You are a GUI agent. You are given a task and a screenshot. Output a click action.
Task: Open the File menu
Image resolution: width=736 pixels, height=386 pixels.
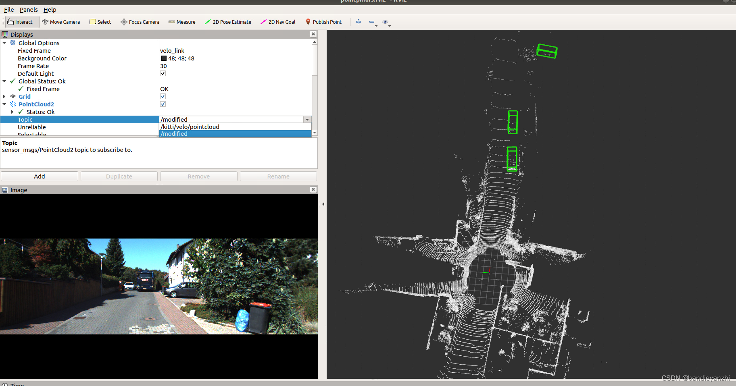pyautogui.click(x=8, y=9)
